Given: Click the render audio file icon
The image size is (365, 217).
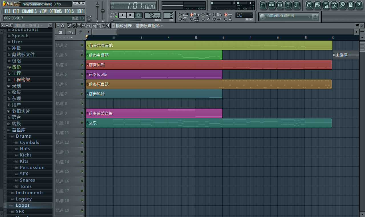Looking at the screenshot, I should (x=326, y=5).
